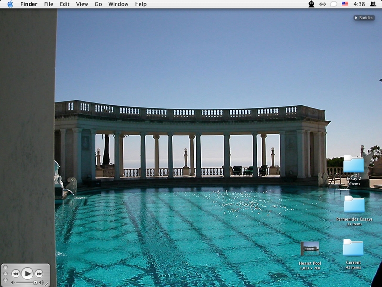Image resolution: width=382 pixels, height=287 pixels.
Task: Expand the Buddies disclosure triangle
Action: tap(356, 18)
